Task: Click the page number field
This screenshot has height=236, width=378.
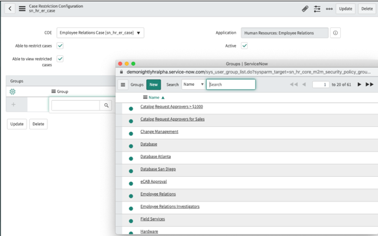Action: (321, 85)
